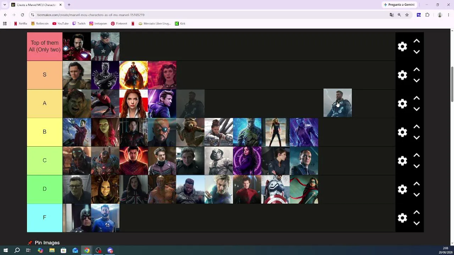This screenshot has width=454, height=255.
Task: Open settings gear for the C tier row
Action: click(403, 161)
